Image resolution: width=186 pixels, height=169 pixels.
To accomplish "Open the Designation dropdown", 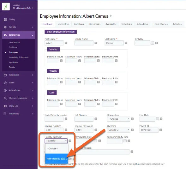I will point(118,119).
